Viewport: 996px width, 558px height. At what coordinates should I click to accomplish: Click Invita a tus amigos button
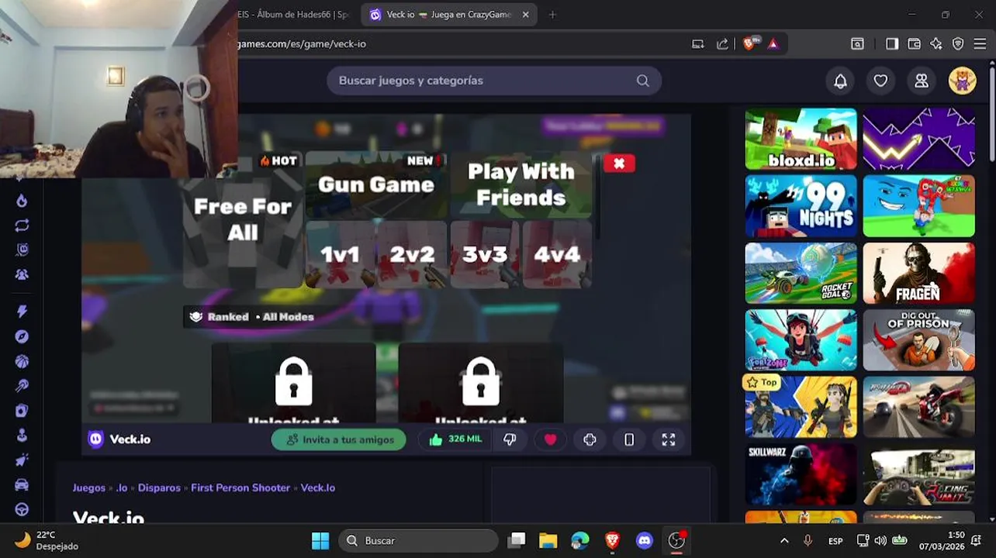tap(339, 439)
